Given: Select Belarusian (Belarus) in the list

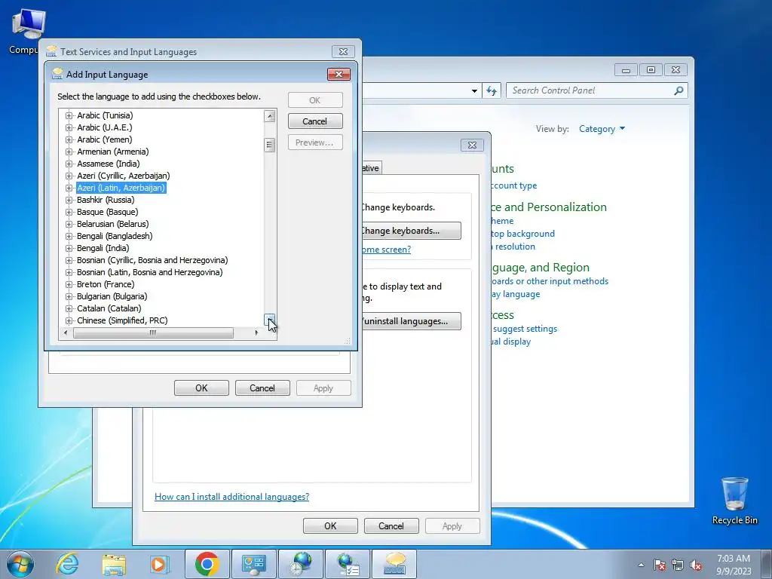Looking at the screenshot, I should coord(113,224).
